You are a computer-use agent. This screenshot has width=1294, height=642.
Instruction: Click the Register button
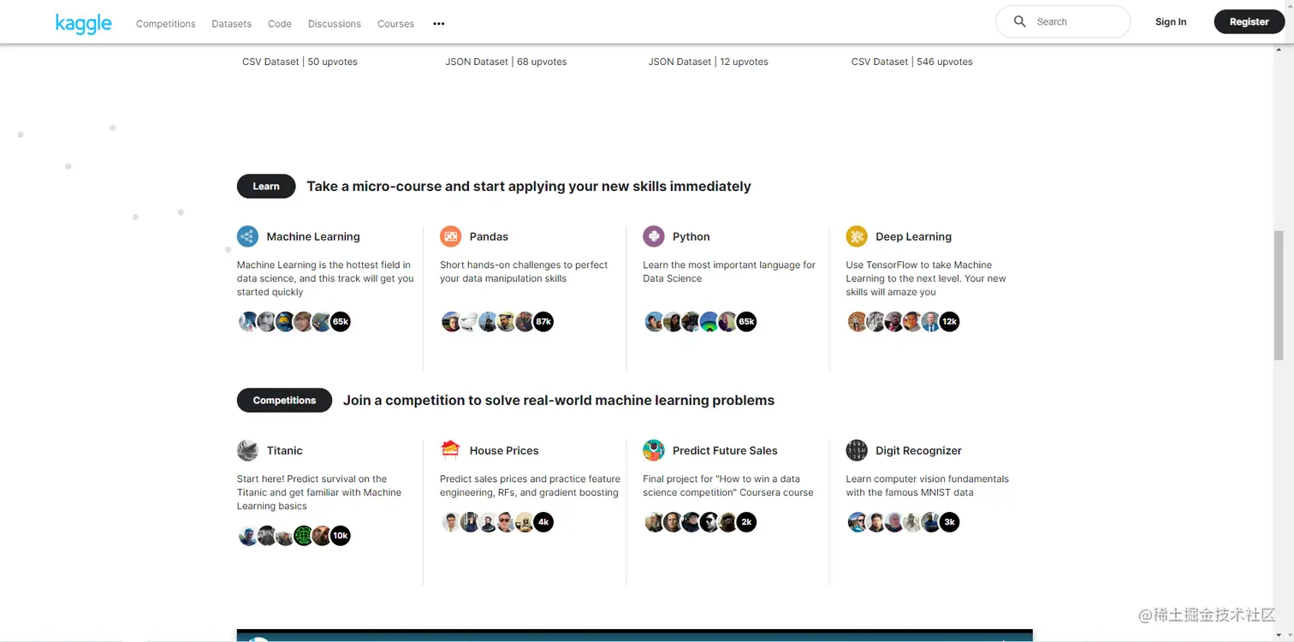coord(1249,22)
